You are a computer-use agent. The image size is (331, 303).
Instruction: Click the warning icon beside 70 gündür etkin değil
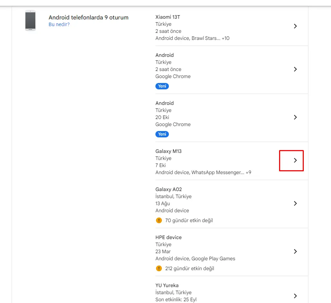[x=159, y=220]
